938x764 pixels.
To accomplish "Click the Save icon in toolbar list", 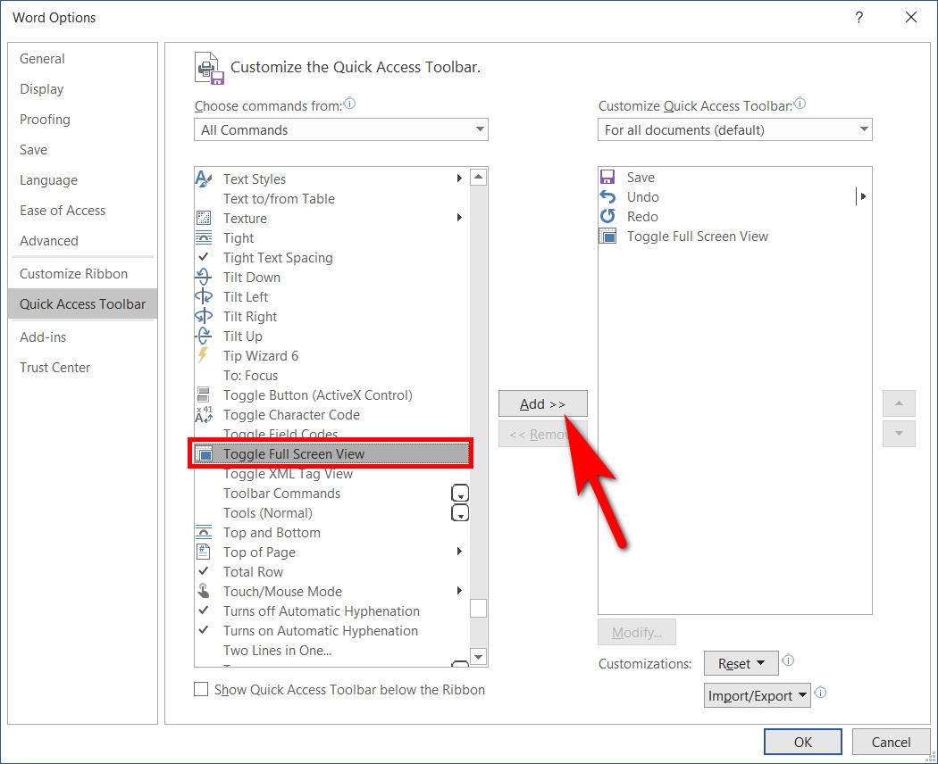I will (607, 177).
